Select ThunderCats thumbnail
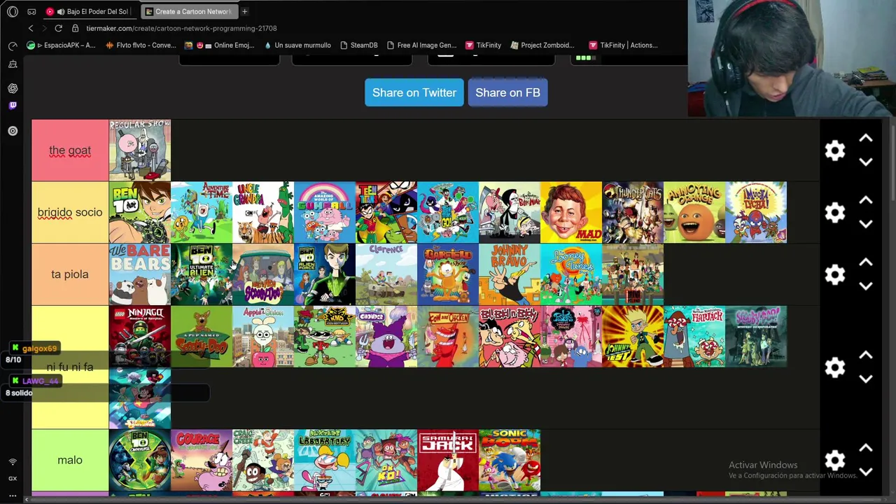Viewport: 896px width, 504px height. 633,212
